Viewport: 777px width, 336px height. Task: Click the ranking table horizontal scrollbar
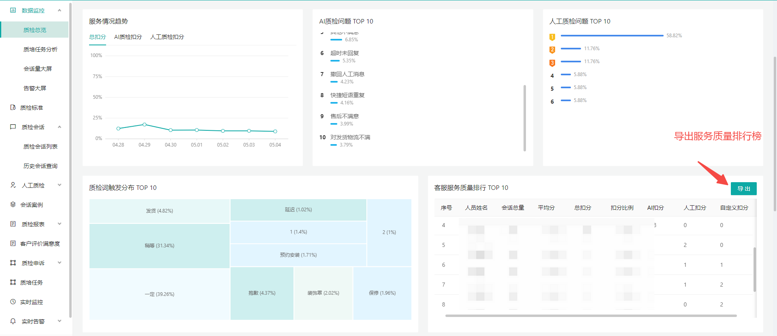click(x=591, y=316)
